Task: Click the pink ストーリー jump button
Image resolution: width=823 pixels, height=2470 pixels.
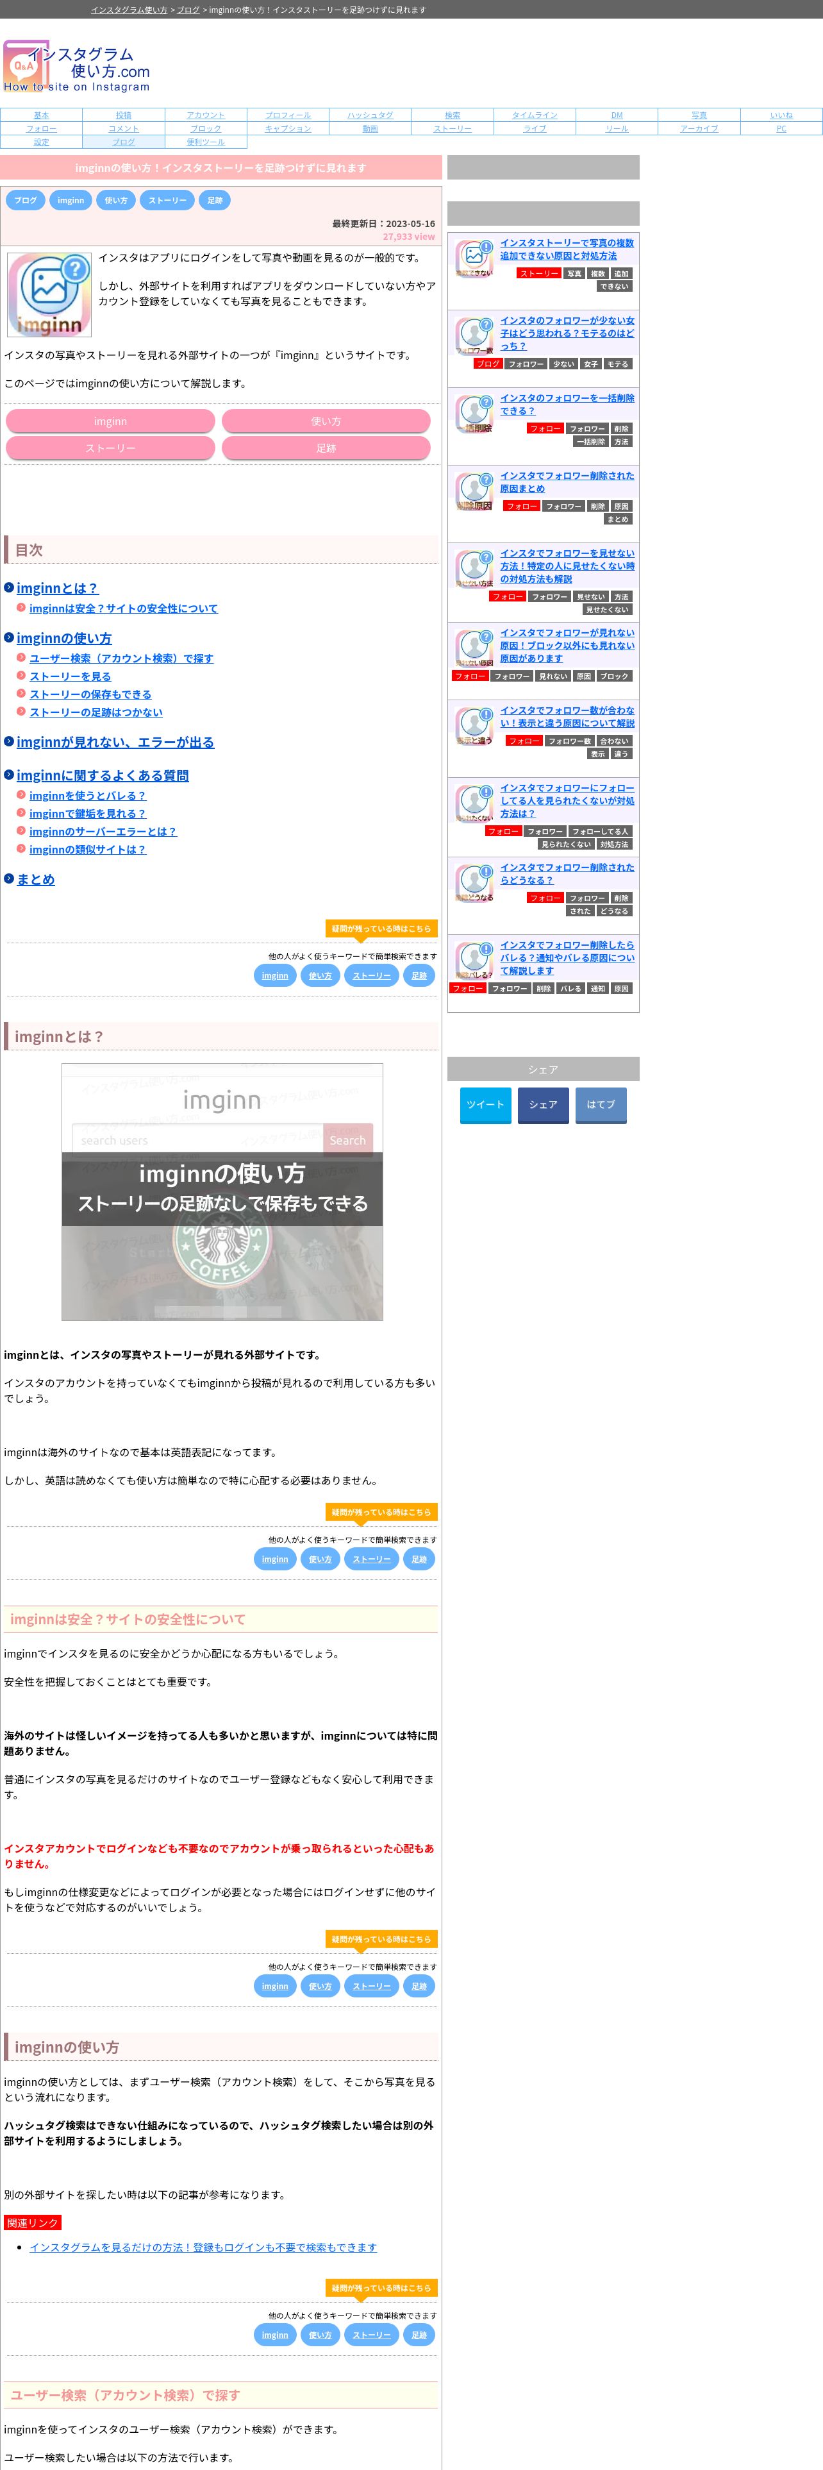Action: 110,449
